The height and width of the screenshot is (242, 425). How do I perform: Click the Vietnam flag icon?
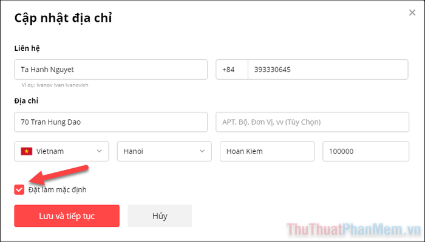tap(27, 151)
